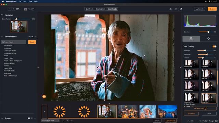The width and height of the screenshot is (219, 123).
Task: Click the Get More LOOKs button
Action: [200, 109]
